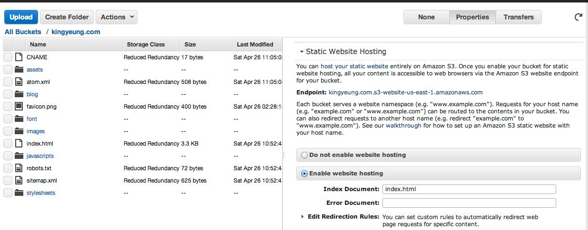Click the '400 bytes' size value
The height and width of the screenshot is (230, 588).
tap(194, 107)
